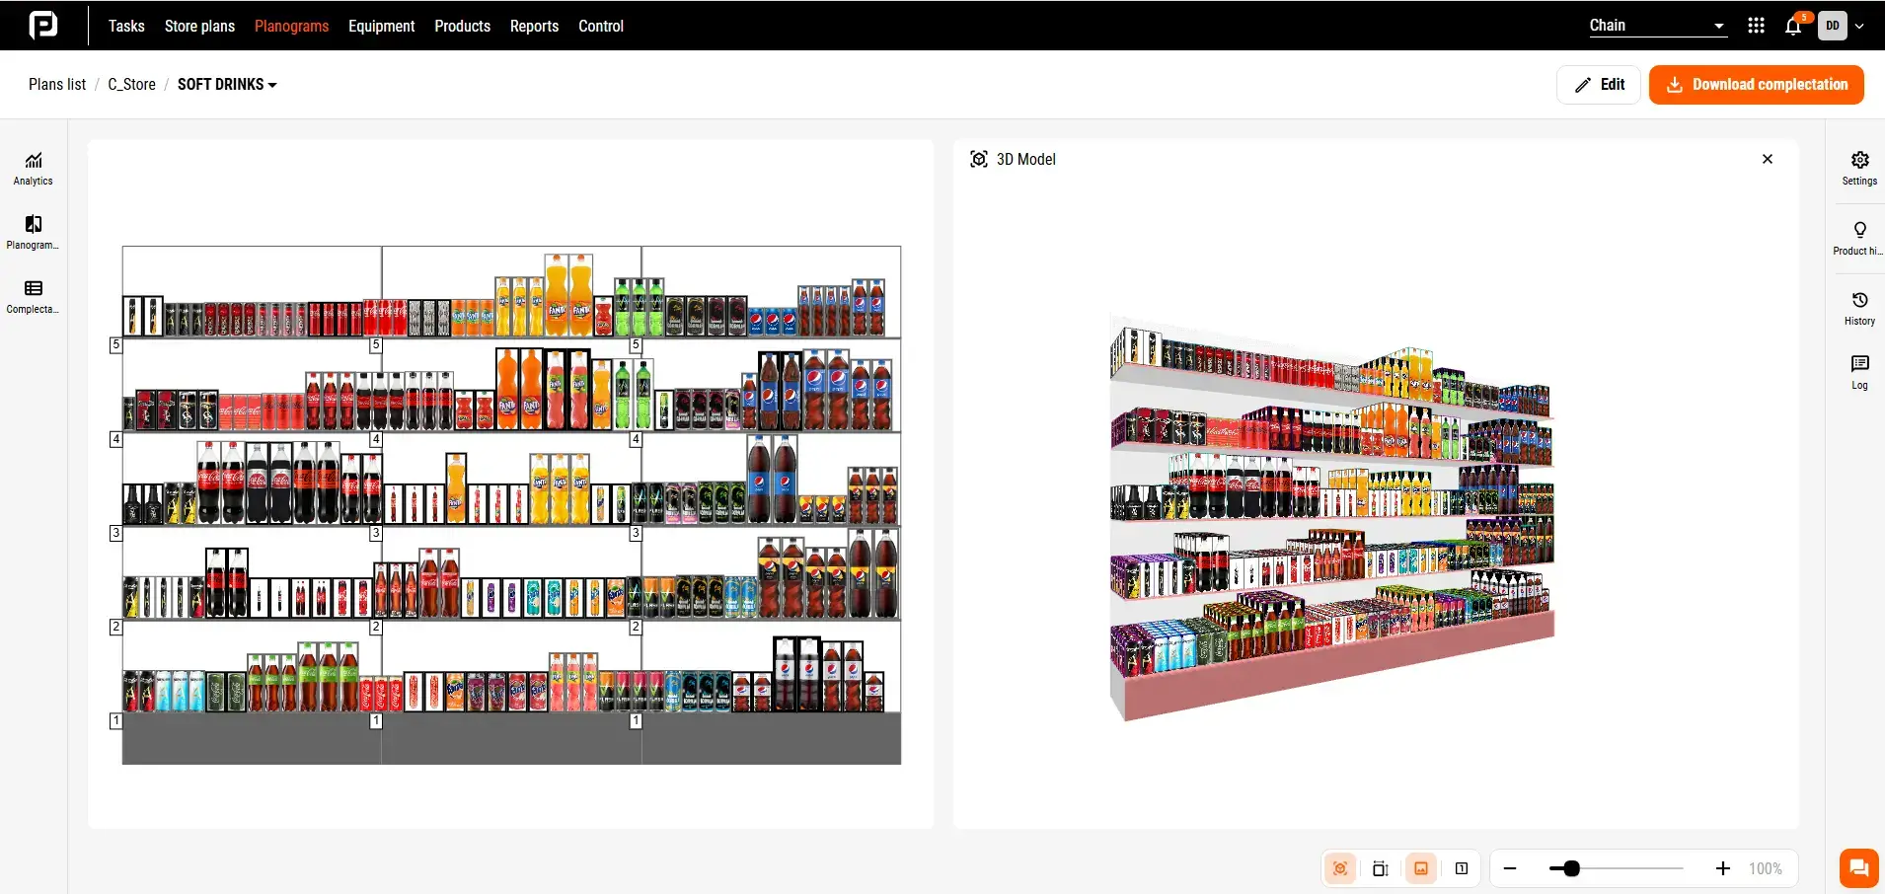Click the zoom slider handle

[x=1571, y=868]
